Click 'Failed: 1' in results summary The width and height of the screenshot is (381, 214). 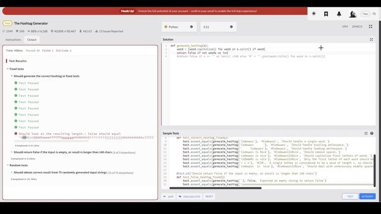(48, 51)
